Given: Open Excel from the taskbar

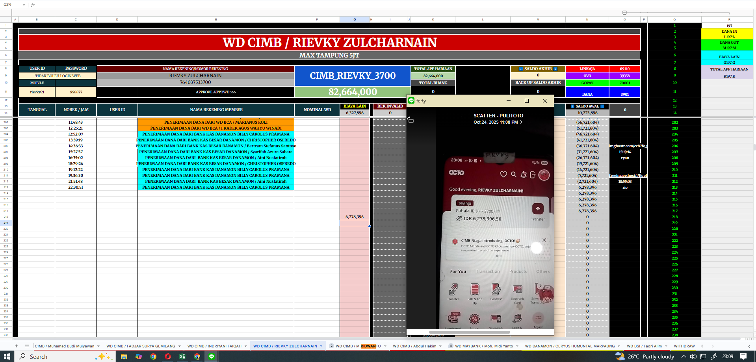Looking at the screenshot, I should click(x=182, y=356).
